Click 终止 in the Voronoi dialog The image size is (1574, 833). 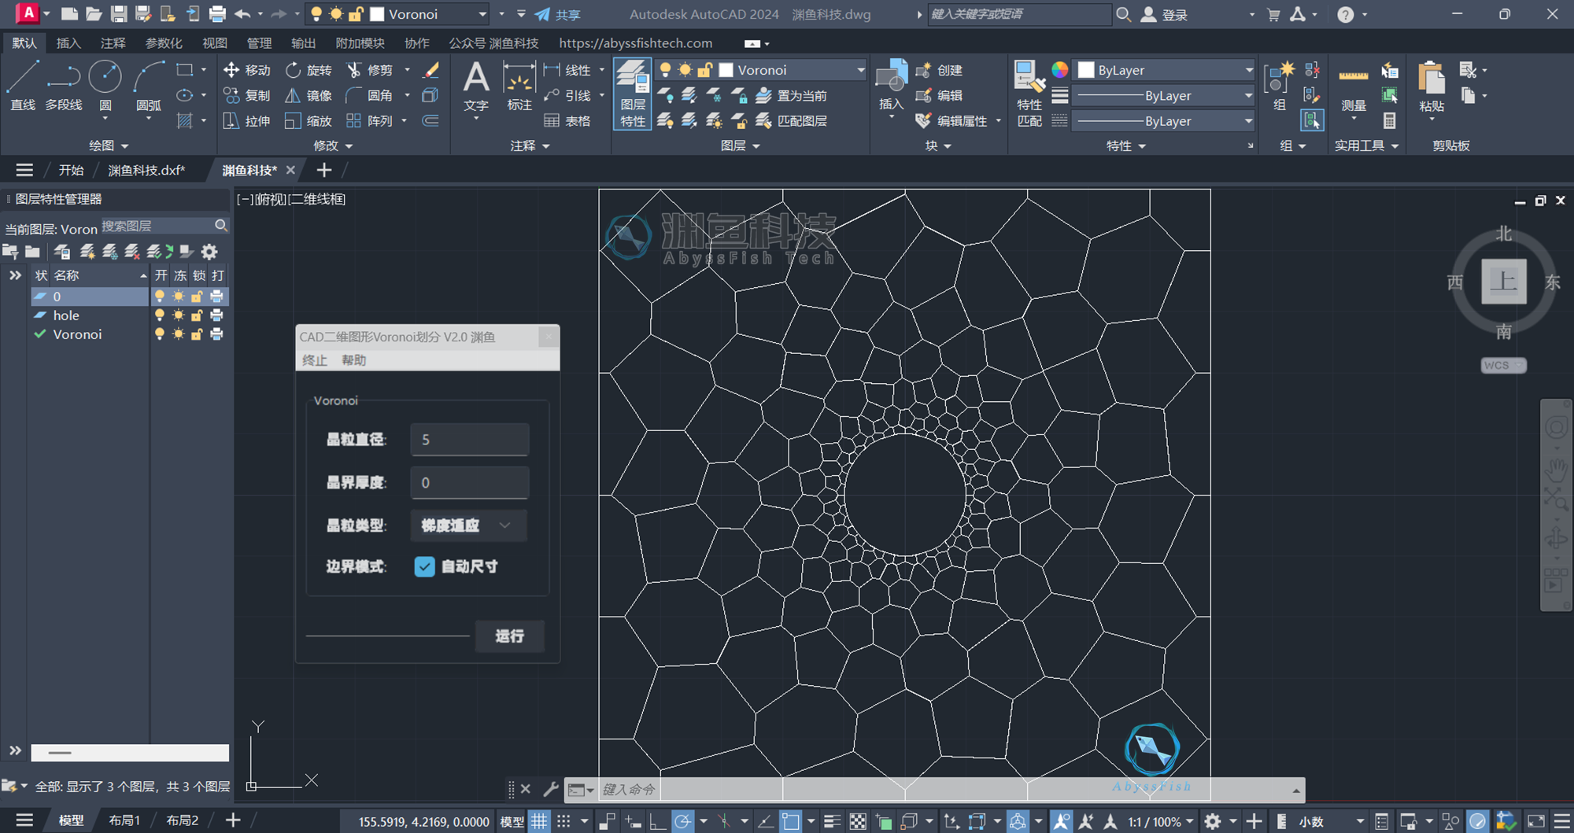point(315,360)
